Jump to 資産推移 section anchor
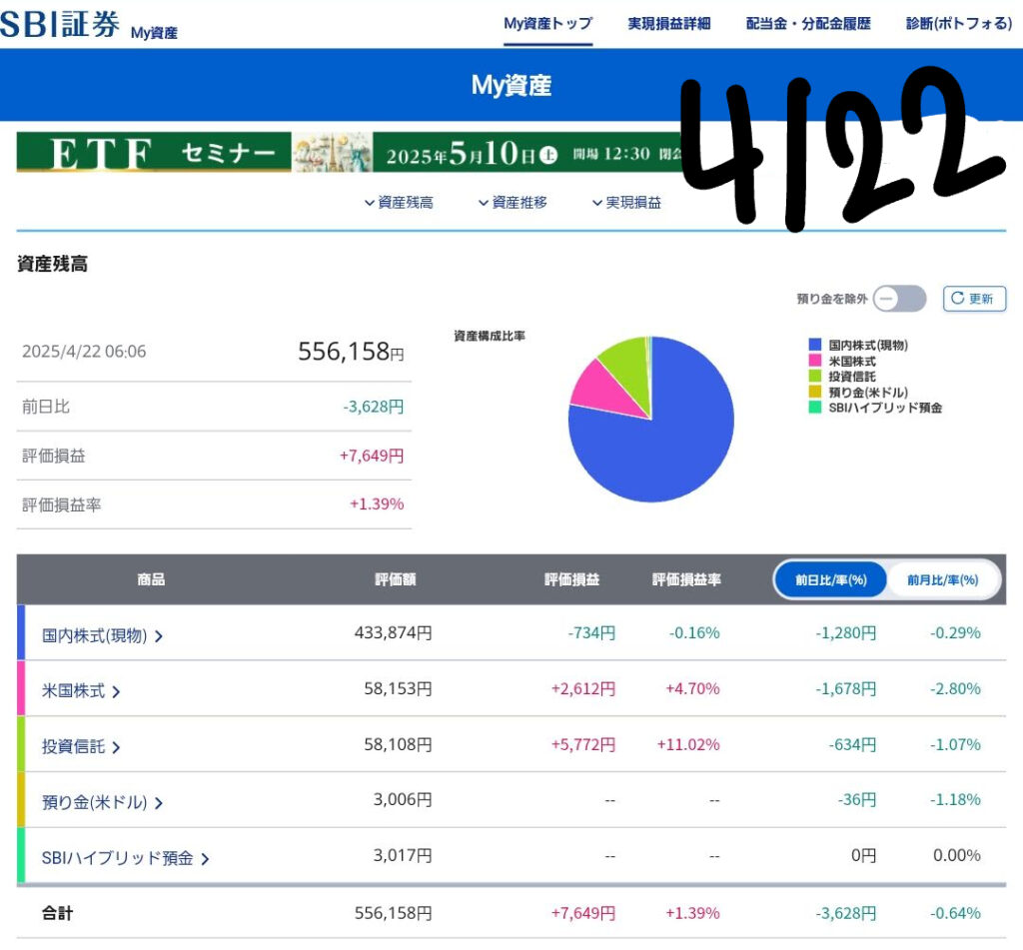Image resolution: width=1023 pixels, height=950 pixels. point(512,203)
